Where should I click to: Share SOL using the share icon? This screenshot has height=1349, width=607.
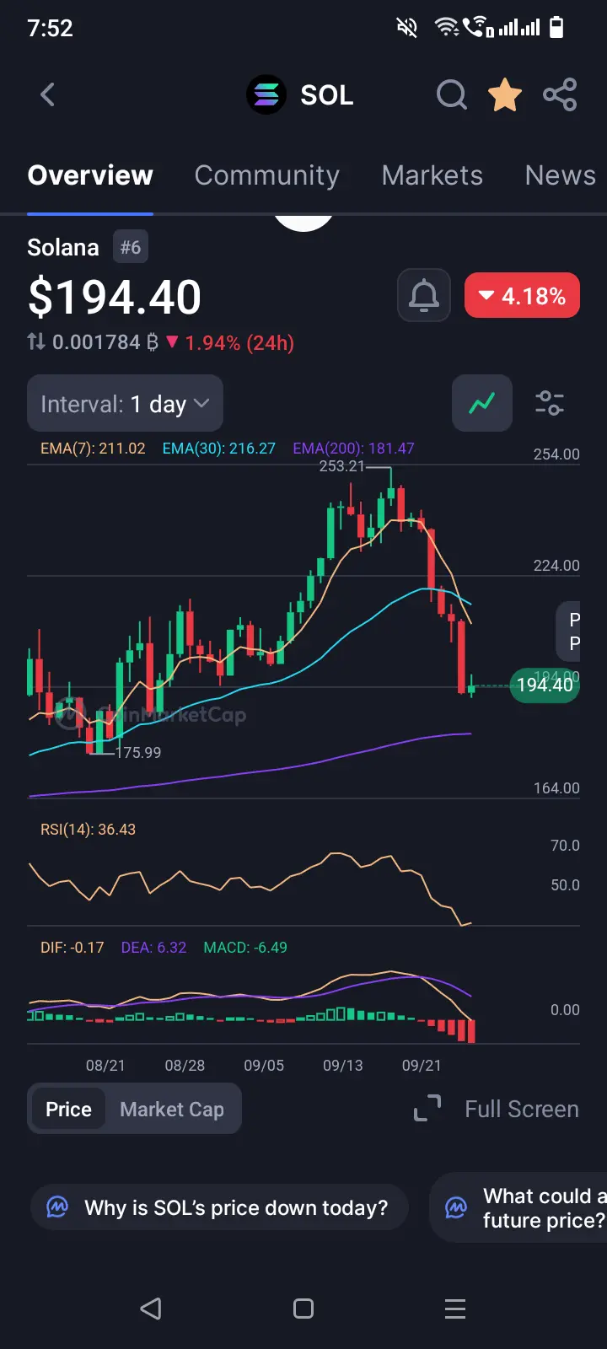[560, 94]
